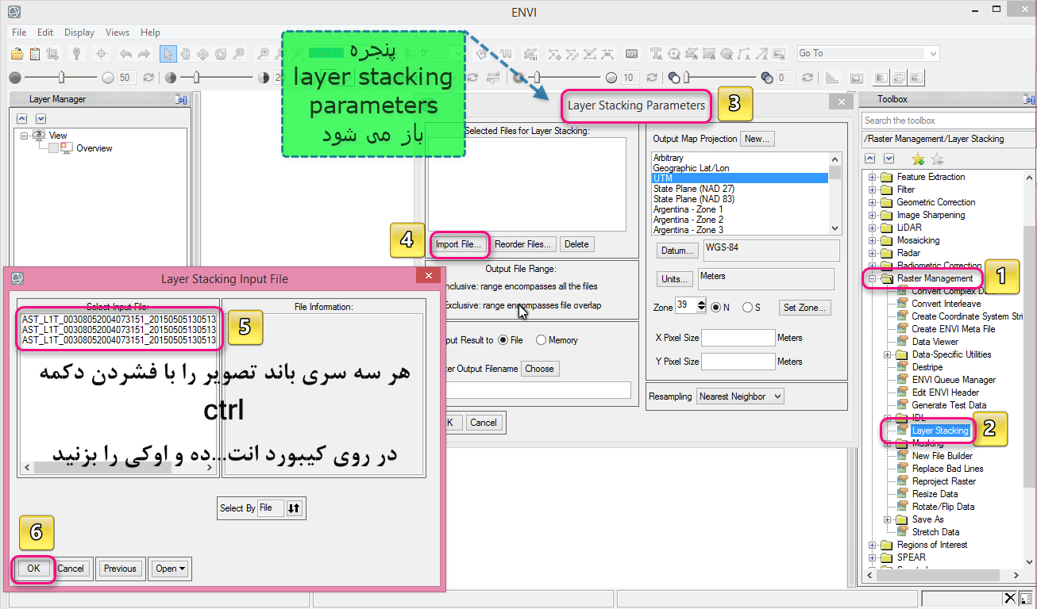Click the Search the toolbox field
The image size is (1037, 609).
949,121
